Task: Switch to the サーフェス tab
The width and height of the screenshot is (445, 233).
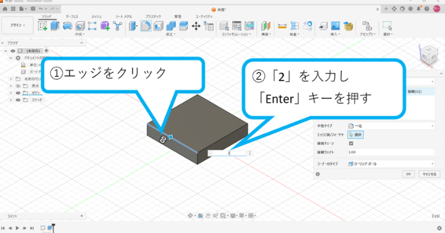Action: click(72, 17)
